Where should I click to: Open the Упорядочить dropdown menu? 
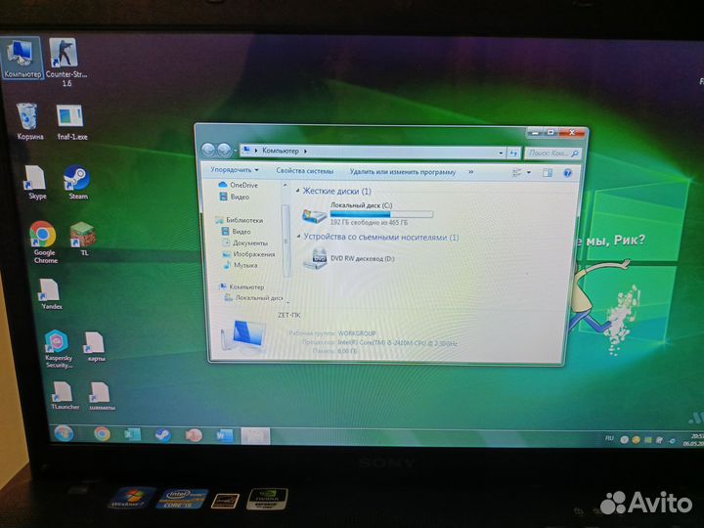[234, 170]
